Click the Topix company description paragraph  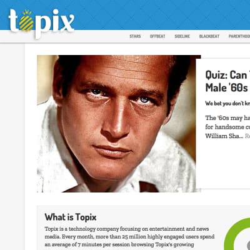129,237
